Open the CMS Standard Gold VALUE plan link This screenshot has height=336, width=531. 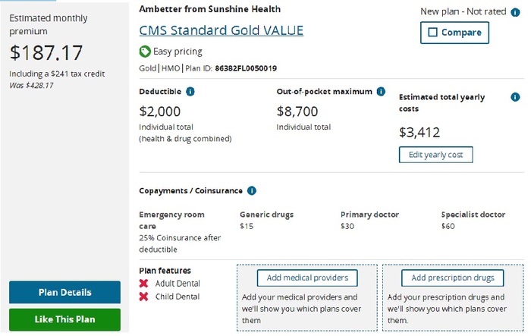click(x=222, y=30)
